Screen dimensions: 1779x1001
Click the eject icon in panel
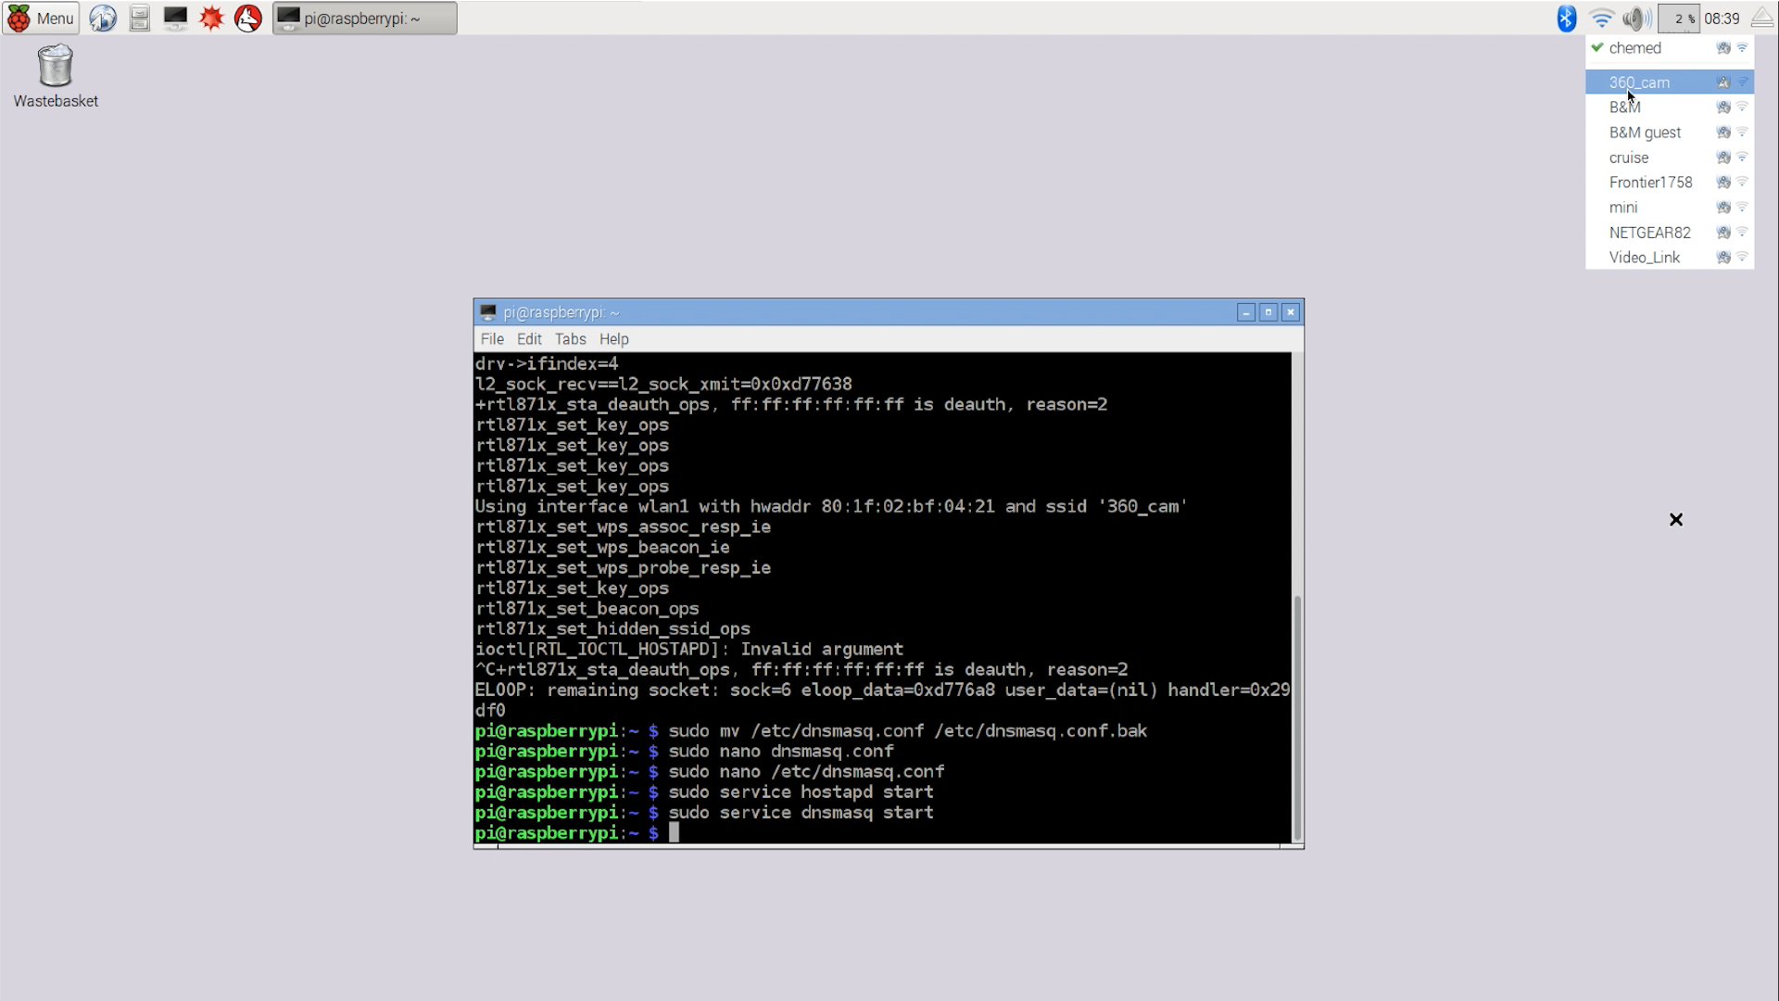pos(1762,18)
